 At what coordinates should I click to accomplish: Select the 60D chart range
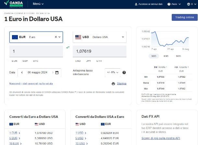(166, 56)
